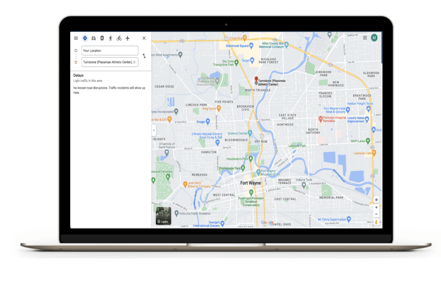The image size is (441, 289).
Task: Edit the Turnstone destination field
Action: coord(110,62)
